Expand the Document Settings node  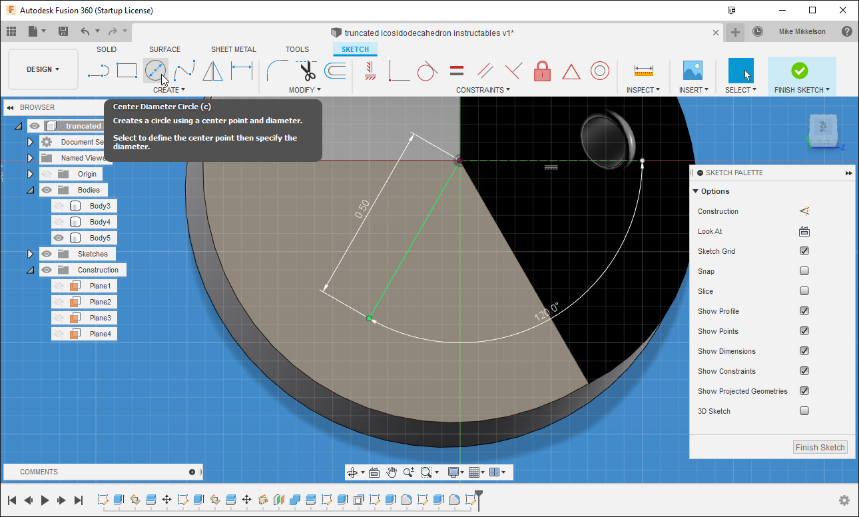(30, 141)
